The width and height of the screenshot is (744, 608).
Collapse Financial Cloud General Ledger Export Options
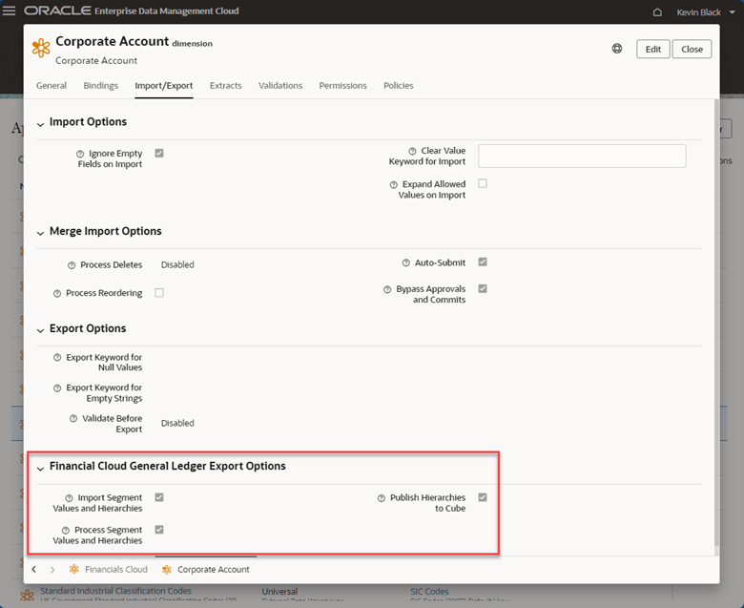point(40,469)
